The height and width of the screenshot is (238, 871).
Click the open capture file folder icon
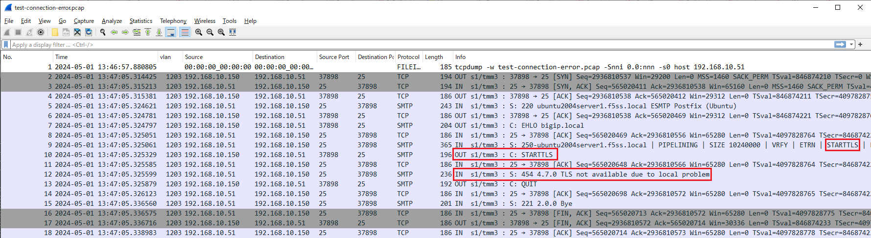coord(55,32)
